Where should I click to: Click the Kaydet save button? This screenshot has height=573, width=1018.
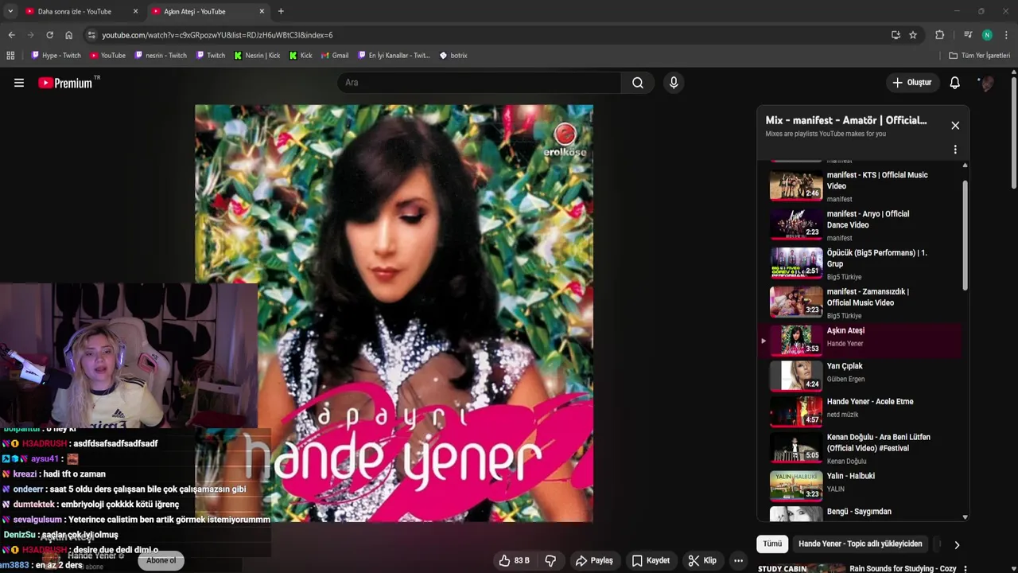tap(651, 560)
